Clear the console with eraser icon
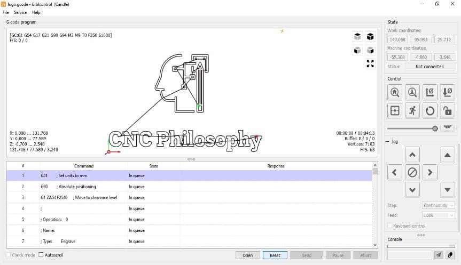 pyautogui.click(x=450, y=255)
